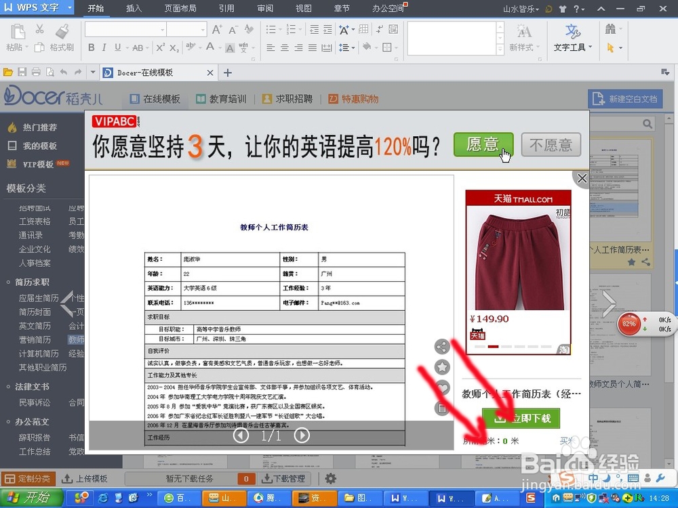Open the font name dropdown
This screenshot has width=678, height=508.
(162, 29)
